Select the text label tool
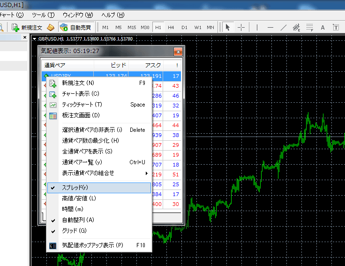The width and height of the screenshot is (345, 266). coord(336,28)
